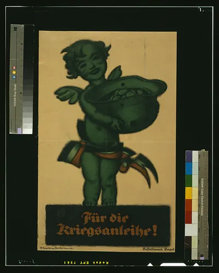Viewport: 219px width, 273px height.
Task: Click the 'KODAK Color Control Patches' label
Action: coord(203,197)
